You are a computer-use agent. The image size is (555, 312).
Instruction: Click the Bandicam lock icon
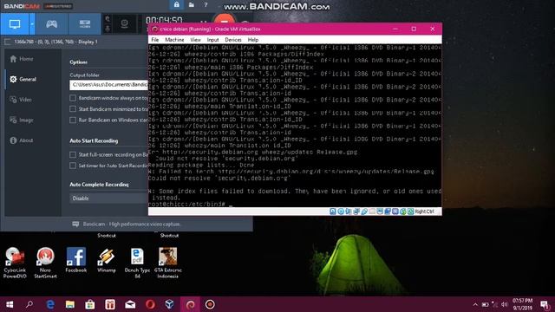(176, 4)
